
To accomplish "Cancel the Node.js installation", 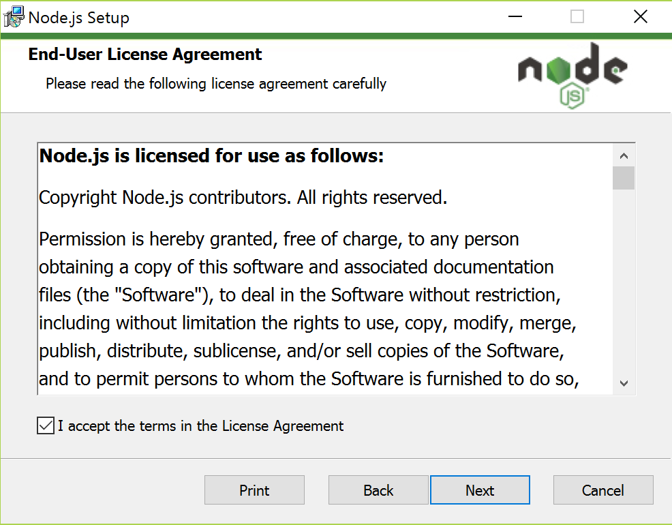I will (603, 490).
